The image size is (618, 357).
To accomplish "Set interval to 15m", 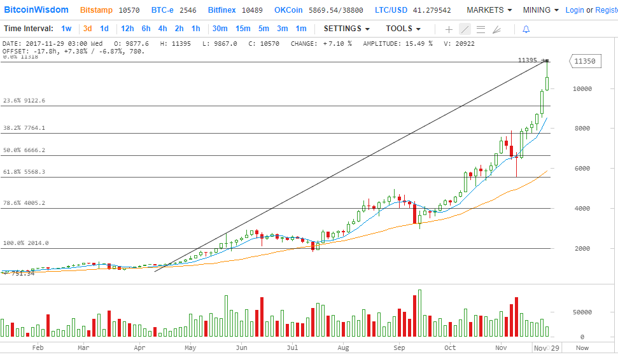I will tap(242, 29).
